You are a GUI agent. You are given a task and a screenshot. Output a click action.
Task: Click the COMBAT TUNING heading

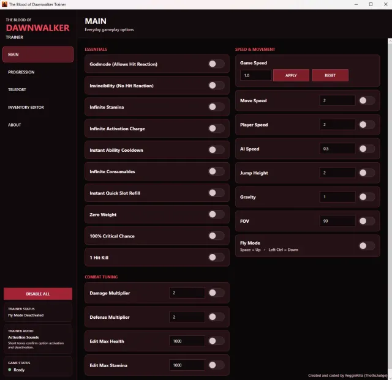(x=101, y=277)
